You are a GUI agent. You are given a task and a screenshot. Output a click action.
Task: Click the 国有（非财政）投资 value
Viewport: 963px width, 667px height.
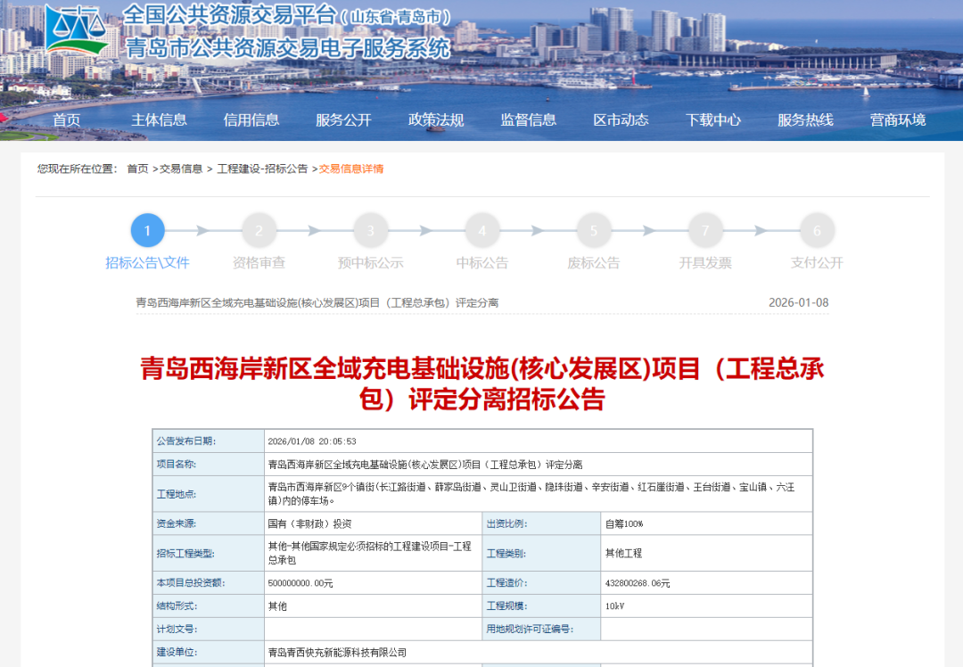(x=309, y=523)
